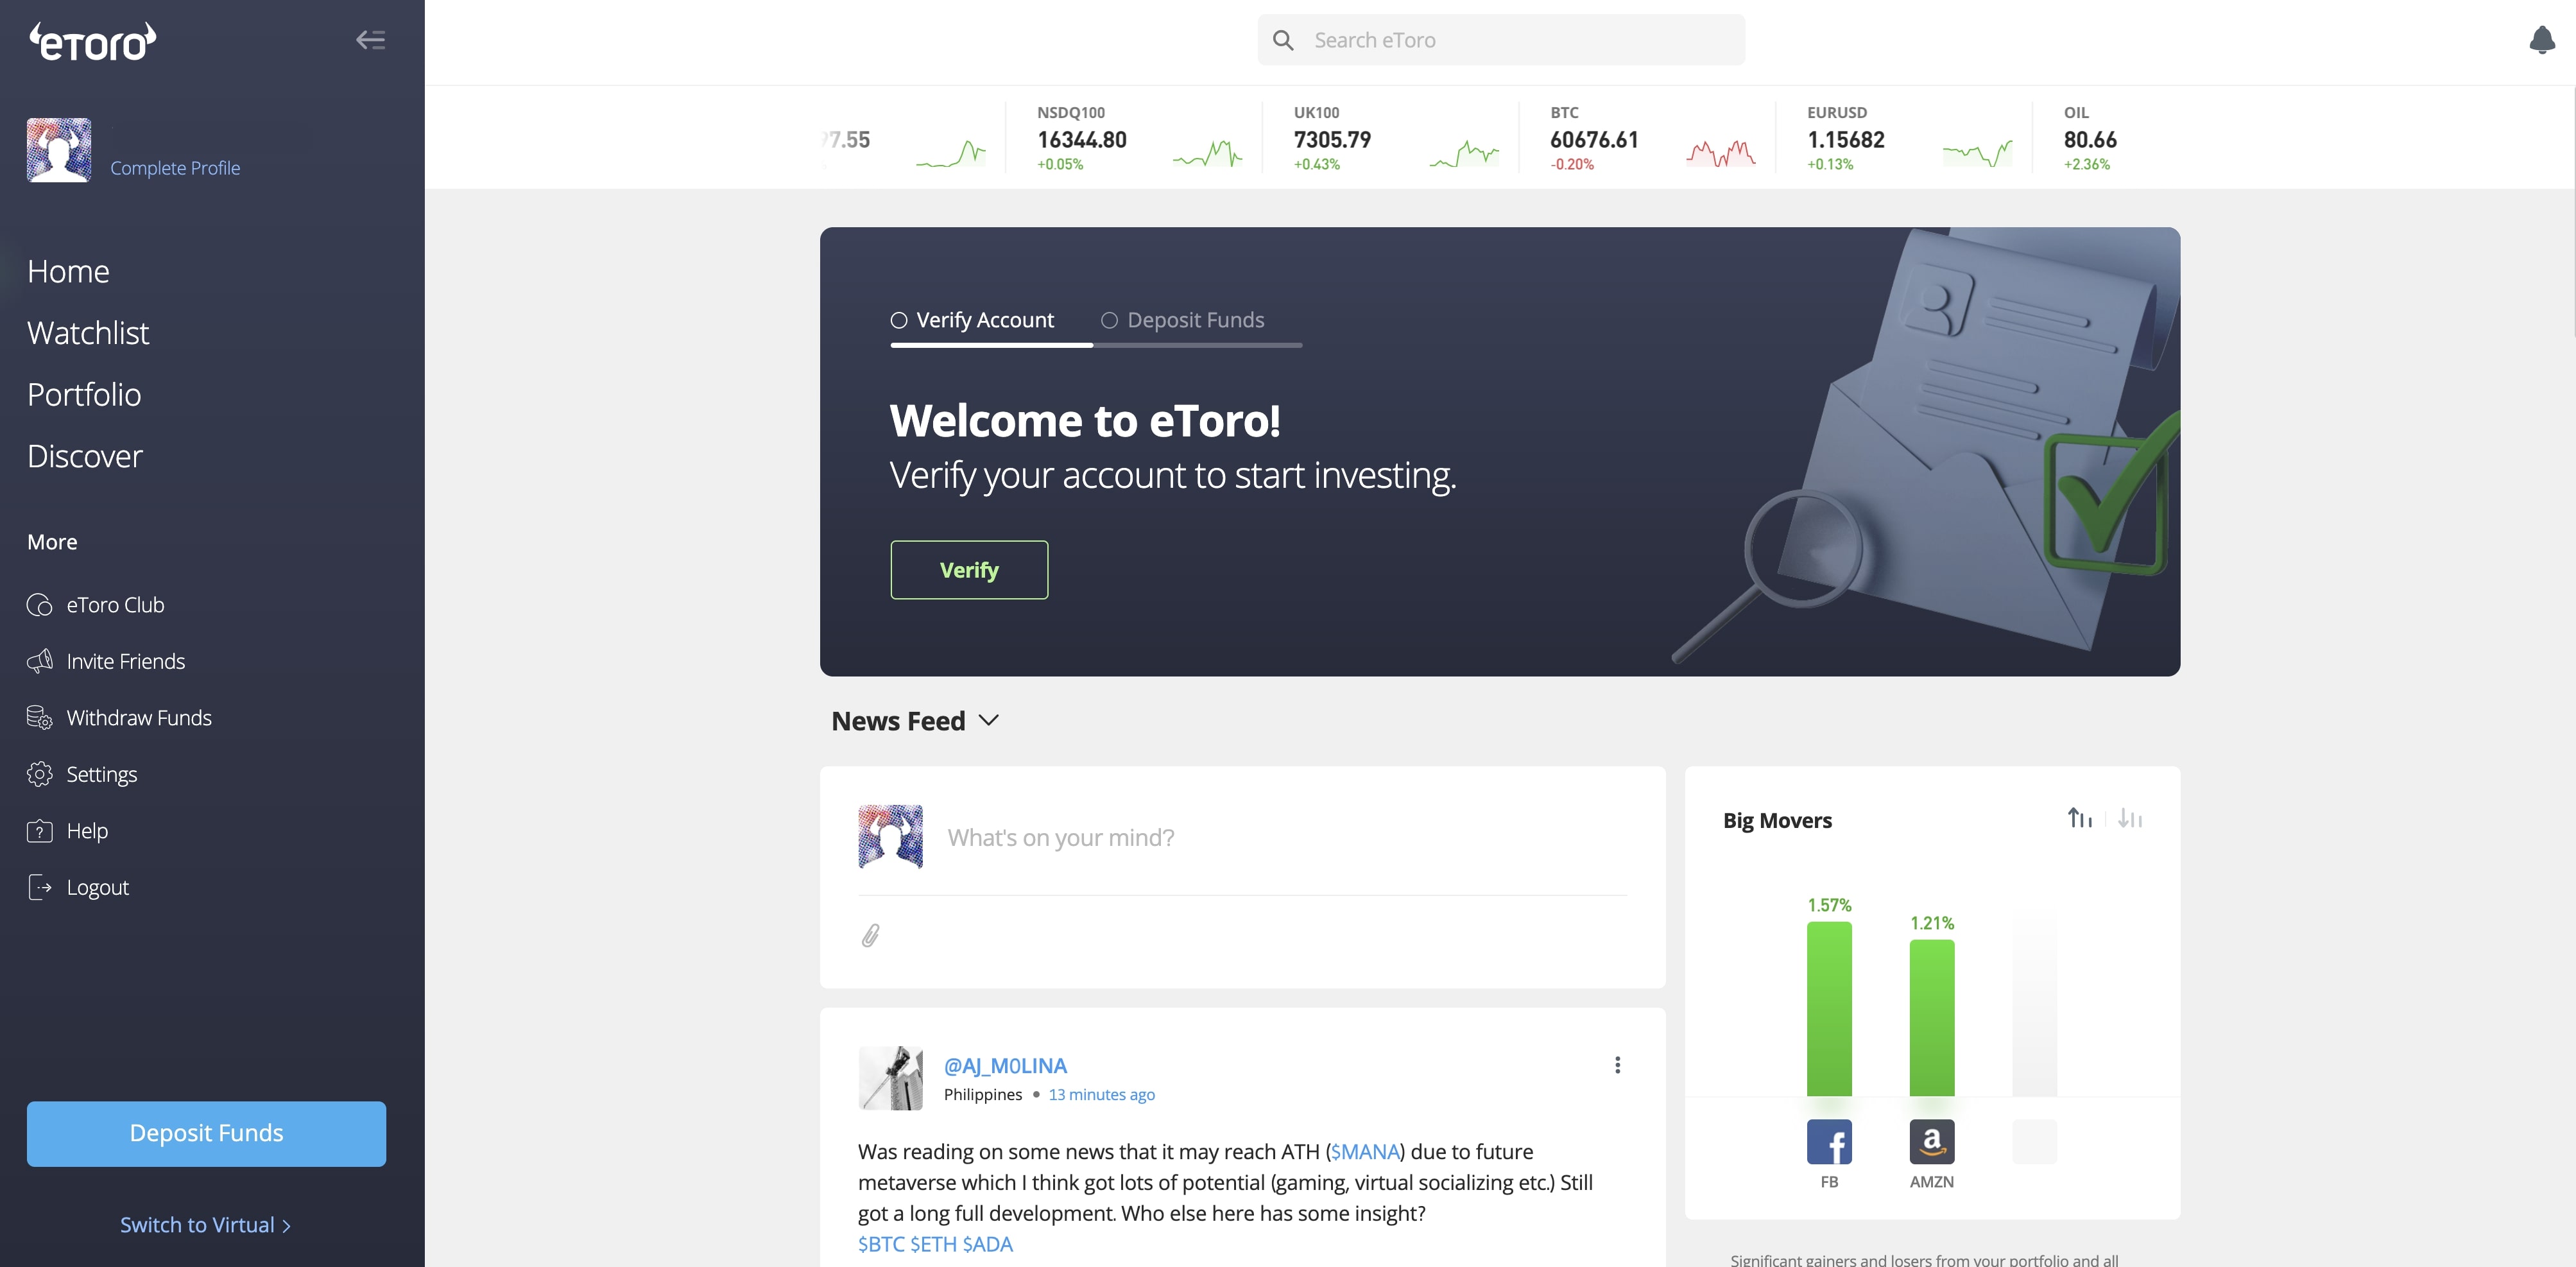This screenshot has width=2576, height=1267.
Task: Open the BTC 60676.61 price
Action: (1594, 140)
